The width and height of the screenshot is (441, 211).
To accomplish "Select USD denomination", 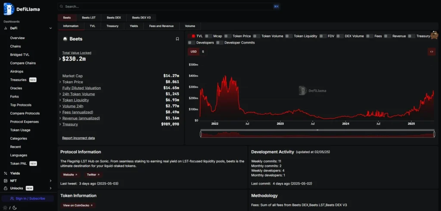I will (193, 51).
